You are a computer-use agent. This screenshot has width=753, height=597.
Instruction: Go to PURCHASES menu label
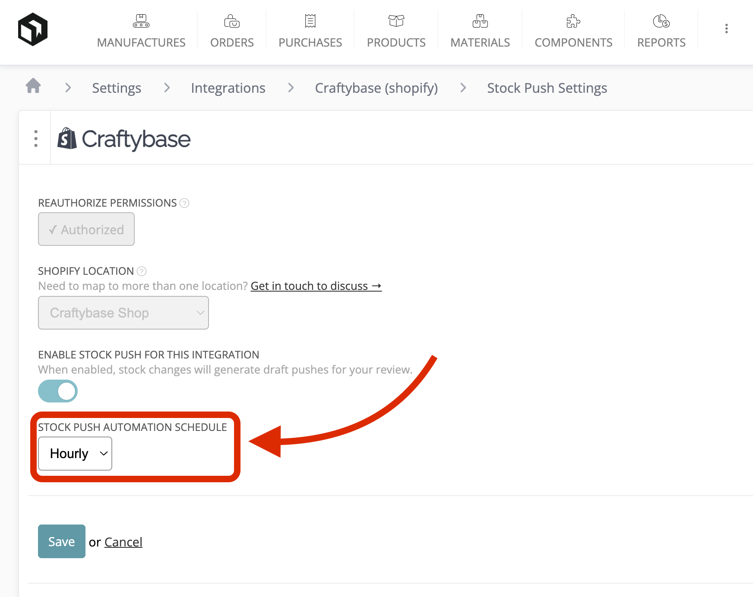coord(310,43)
